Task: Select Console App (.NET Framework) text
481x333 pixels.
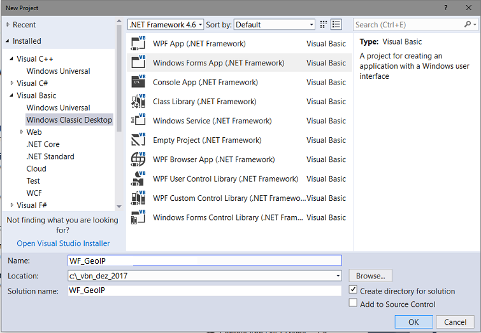Action: 205,82
